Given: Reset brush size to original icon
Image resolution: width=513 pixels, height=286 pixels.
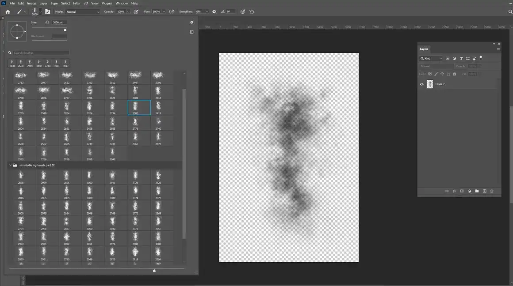Looking at the screenshot, I should pos(47,23).
